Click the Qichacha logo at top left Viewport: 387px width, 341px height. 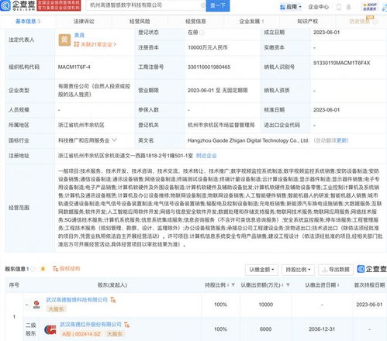click(x=17, y=5)
